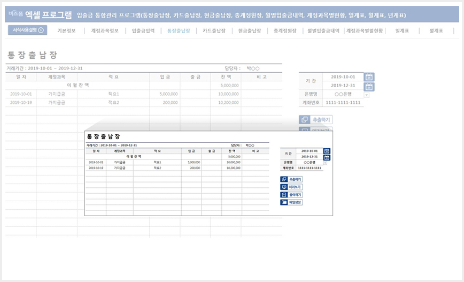Click 파일생성 file creation button in enlarged inset
The height and width of the screenshot is (282, 464).
click(x=291, y=202)
